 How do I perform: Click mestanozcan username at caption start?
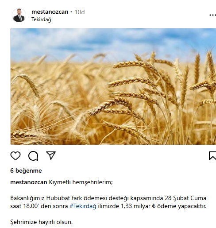tap(29, 182)
